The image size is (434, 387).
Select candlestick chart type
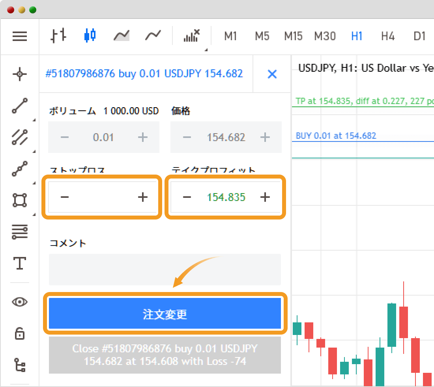coord(90,35)
